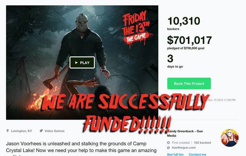Click the icon beside First created
The width and height of the screenshot is (246, 156).
[x=168, y=143]
